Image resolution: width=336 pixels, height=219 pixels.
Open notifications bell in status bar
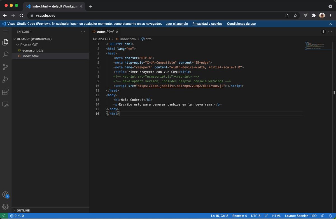(330, 216)
